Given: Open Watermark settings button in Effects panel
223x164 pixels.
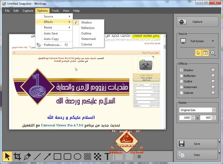Looking at the screenshot, I should pos(213,87).
